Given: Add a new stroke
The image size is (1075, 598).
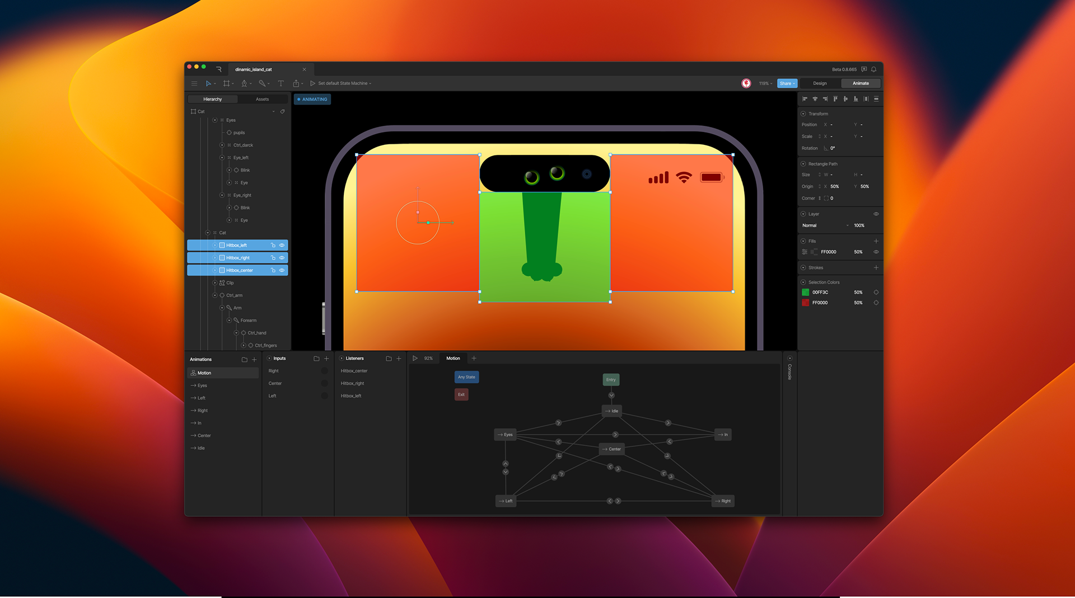Looking at the screenshot, I should point(876,268).
